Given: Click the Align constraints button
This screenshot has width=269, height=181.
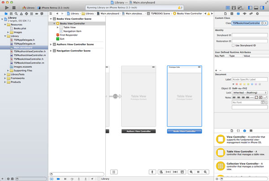Looking at the screenshot, I should click(x=161, y=172).
